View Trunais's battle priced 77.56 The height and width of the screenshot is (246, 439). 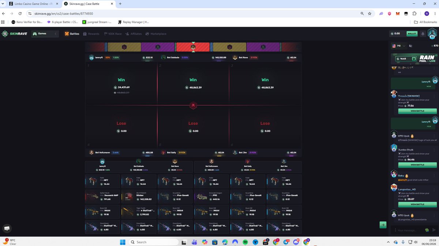click(417, 111)
